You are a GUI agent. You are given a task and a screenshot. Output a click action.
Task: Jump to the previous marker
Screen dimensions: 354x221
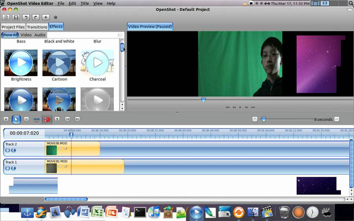point(68,119)
